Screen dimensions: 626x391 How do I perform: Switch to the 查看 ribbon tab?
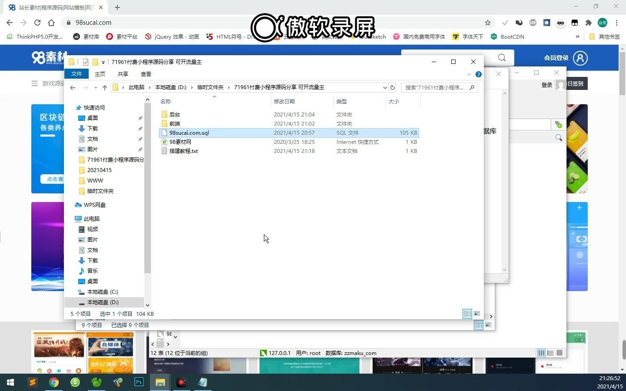tap(146, 74)
